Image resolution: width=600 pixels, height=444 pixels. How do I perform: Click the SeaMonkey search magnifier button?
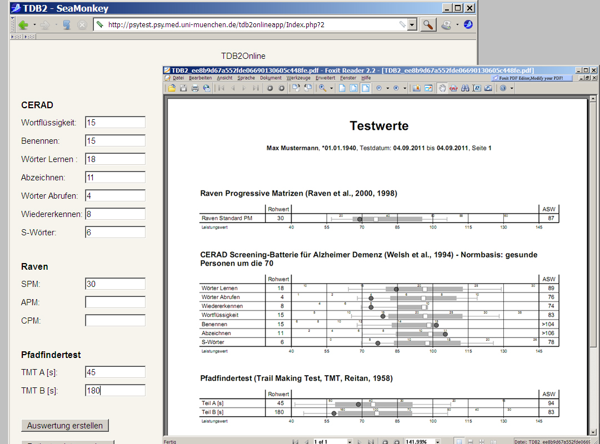(x=428, y=25)
